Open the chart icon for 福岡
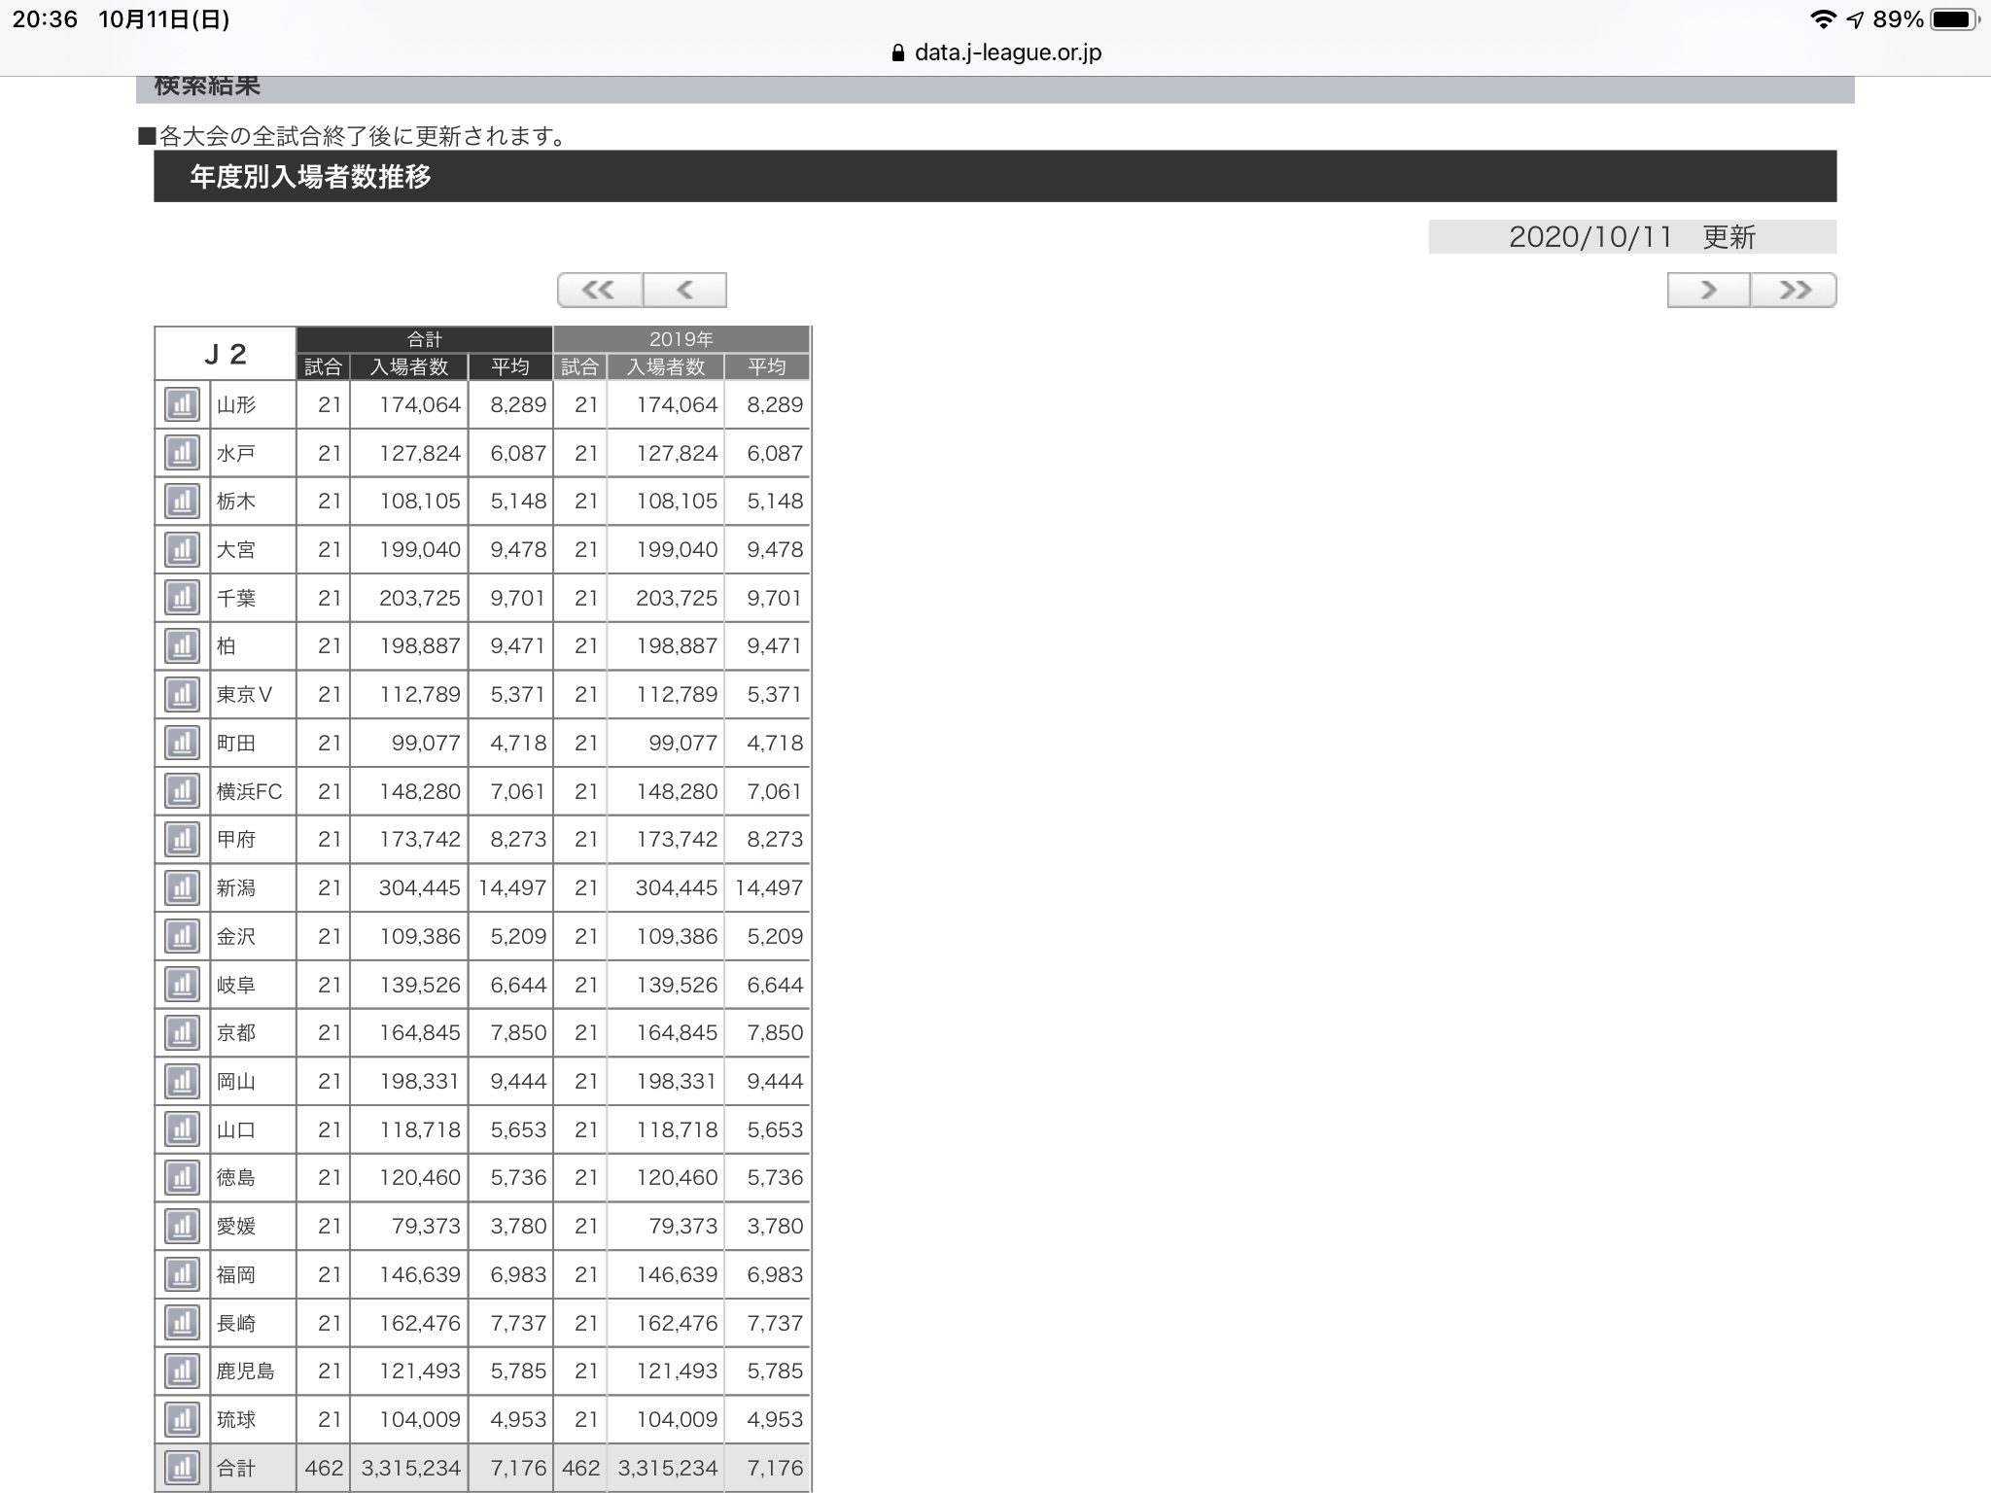Viewport: 1991px width, 1493px height. (x=182, y=1274)
